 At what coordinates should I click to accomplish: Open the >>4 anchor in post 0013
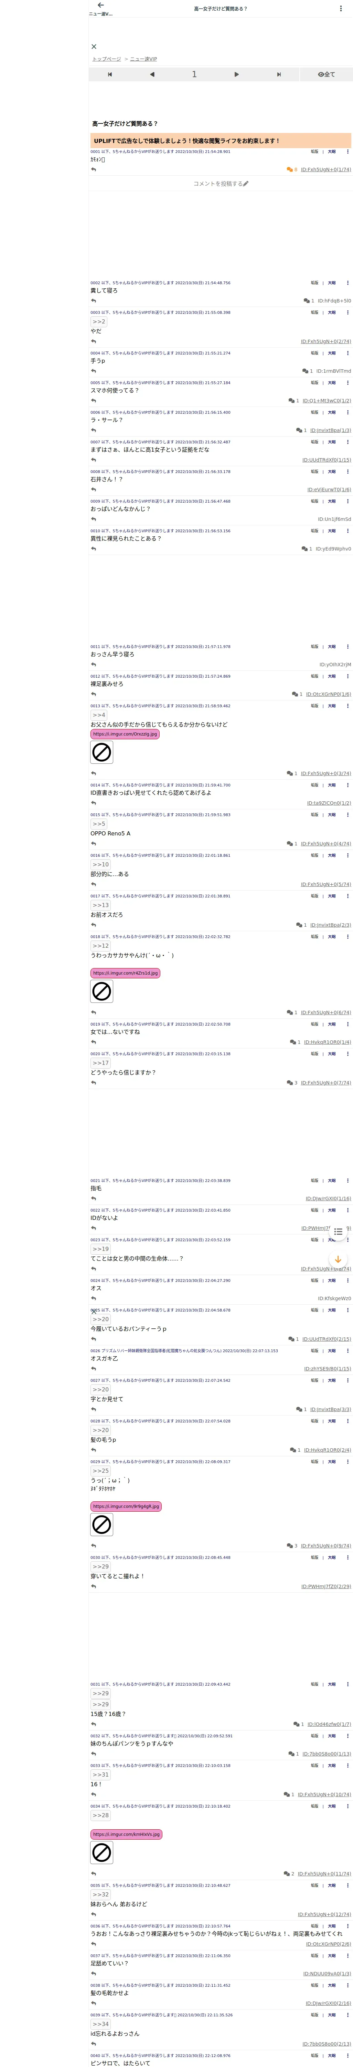(99, 715)
